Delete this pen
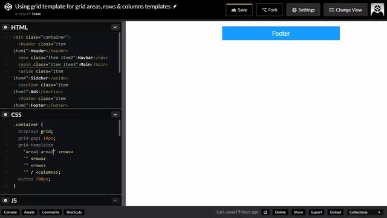Screen dimensions: 387x218 (280, 212)
